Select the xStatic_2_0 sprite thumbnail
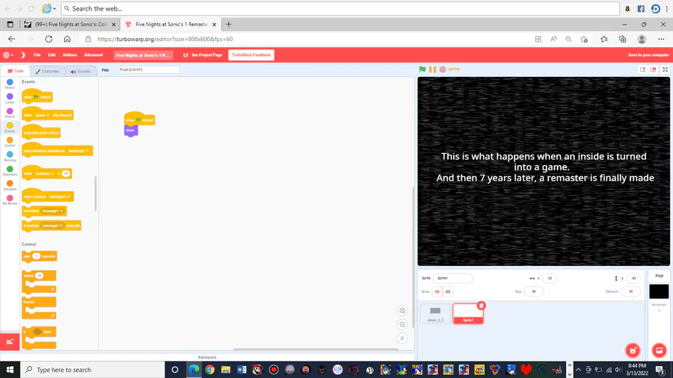 click(434, 314)
